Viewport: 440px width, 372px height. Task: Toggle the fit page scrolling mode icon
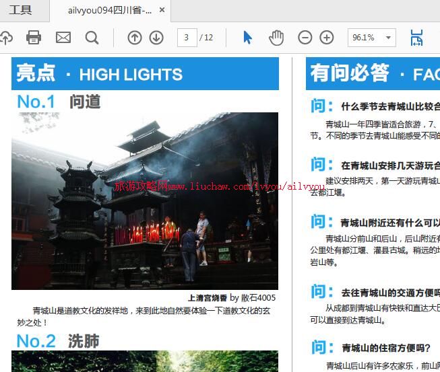point(417,38)
